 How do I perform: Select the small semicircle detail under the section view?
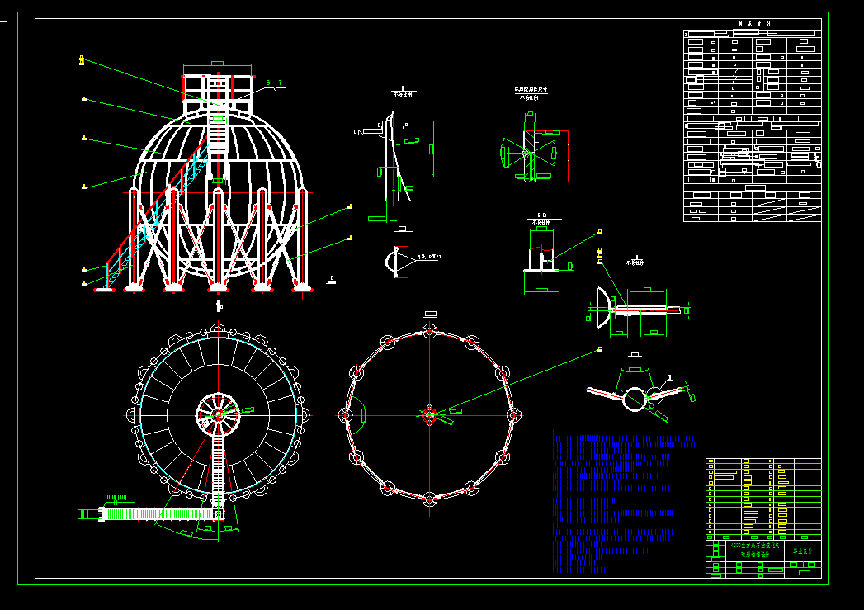[397, 261]
